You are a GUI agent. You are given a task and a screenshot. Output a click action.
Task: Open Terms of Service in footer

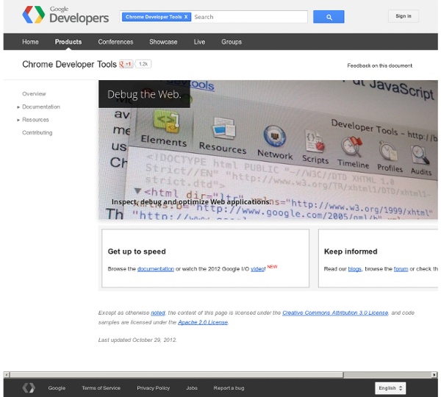tap(101, 388)
